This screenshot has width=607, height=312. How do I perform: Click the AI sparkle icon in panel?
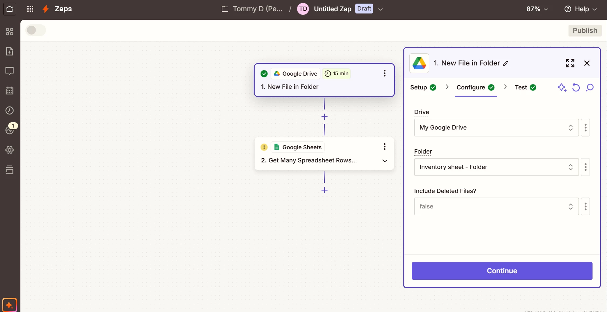coord(562,87)
